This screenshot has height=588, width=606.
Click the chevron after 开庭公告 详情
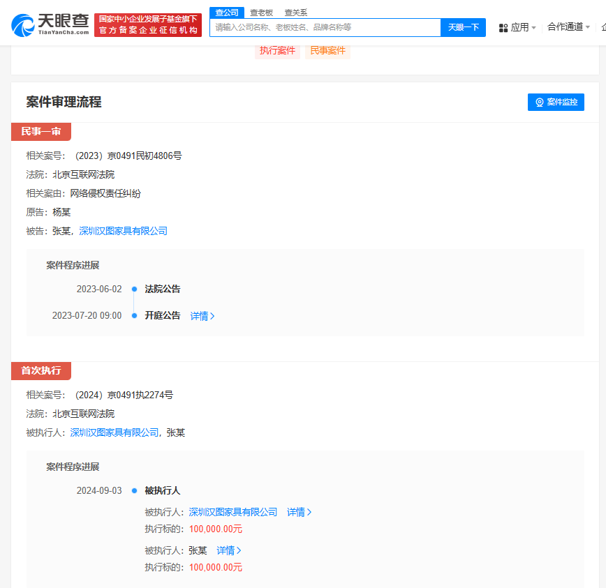click(213, 315)
